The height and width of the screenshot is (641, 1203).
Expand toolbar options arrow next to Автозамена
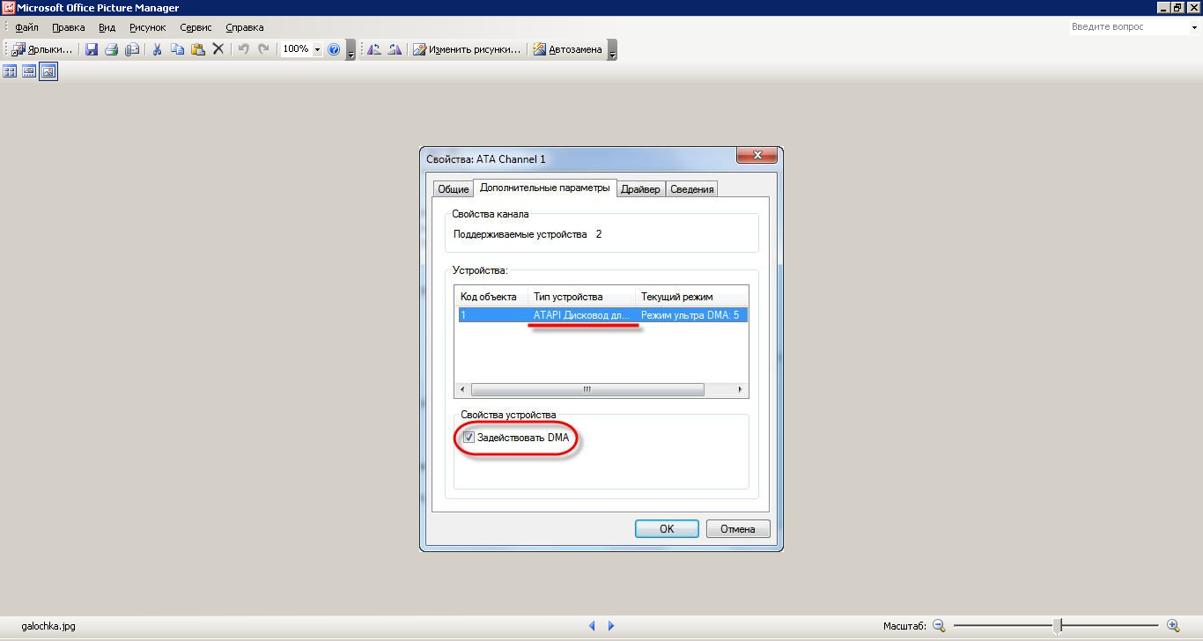pyautogui.click(x=613, y=50)
